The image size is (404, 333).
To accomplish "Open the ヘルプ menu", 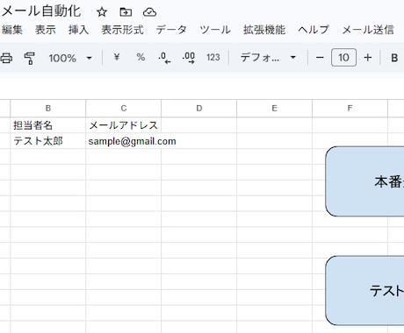I will [x=314, y=30].
